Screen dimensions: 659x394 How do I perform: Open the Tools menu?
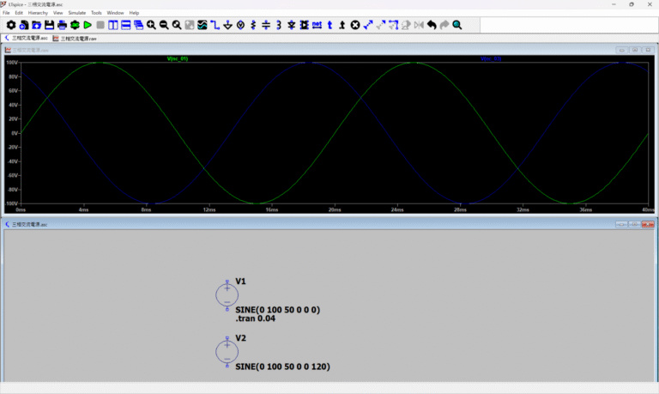[96, 13]
